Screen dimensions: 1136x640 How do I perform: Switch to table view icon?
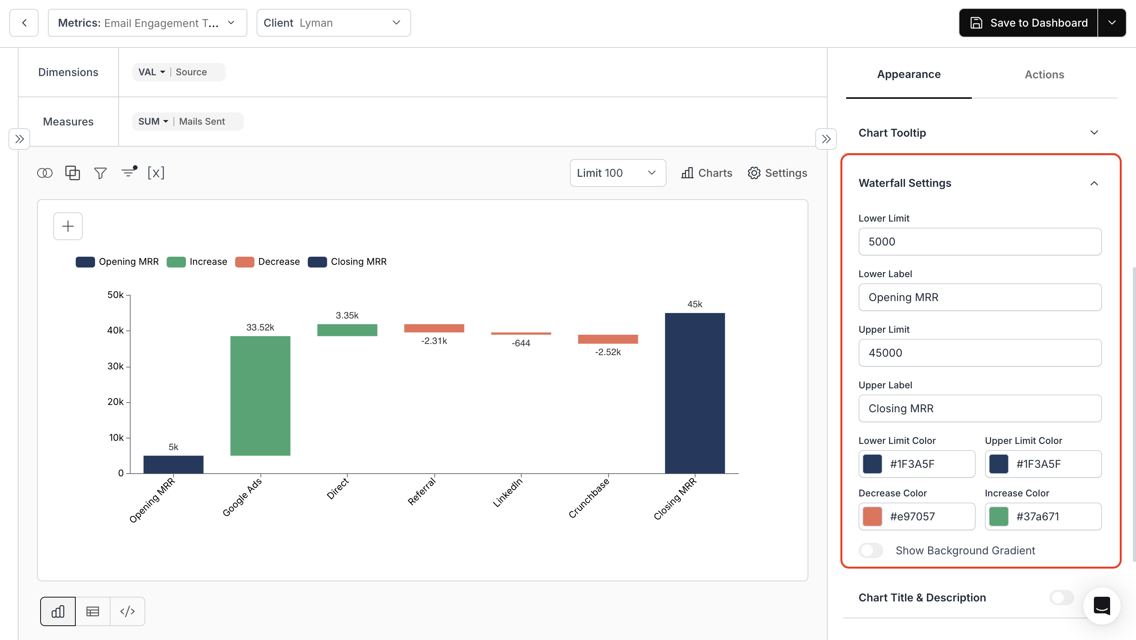[x=93, y=611]
